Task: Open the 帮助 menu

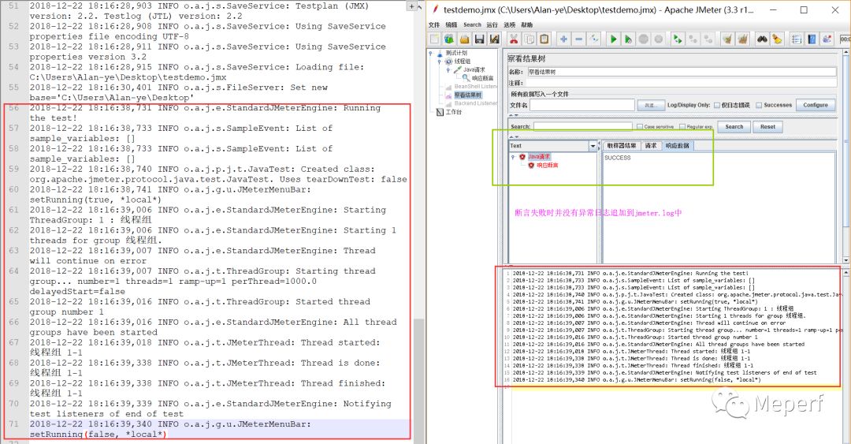Action: click(527, 25)
